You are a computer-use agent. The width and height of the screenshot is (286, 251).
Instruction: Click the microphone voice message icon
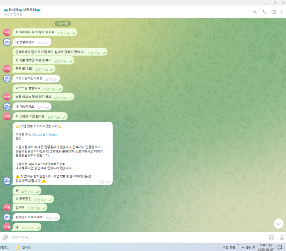click(x=282, y=238)
